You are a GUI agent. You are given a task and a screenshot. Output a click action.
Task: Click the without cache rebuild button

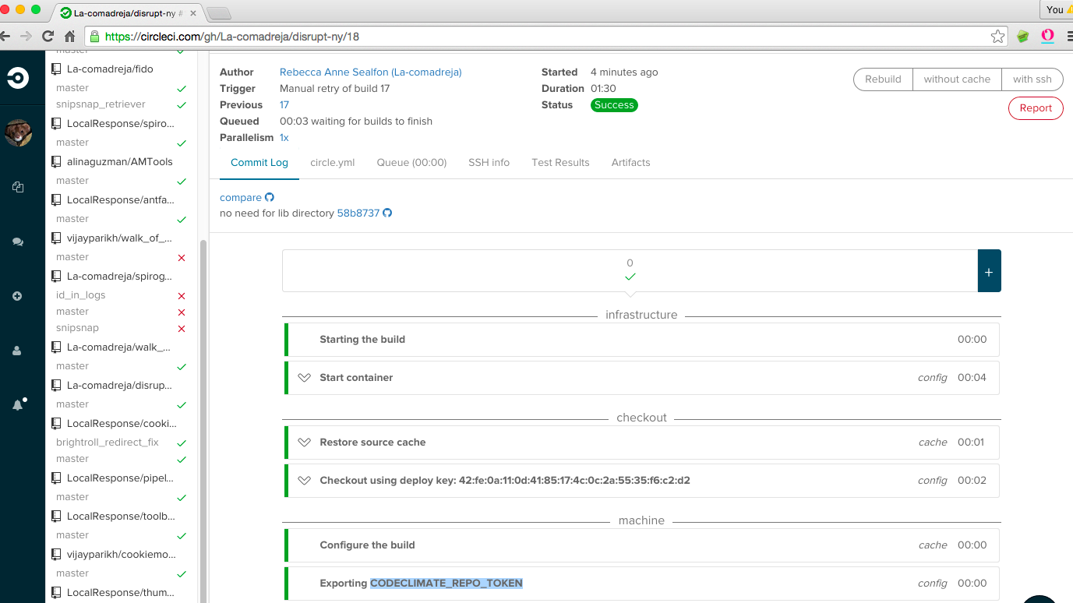(957, 79)
